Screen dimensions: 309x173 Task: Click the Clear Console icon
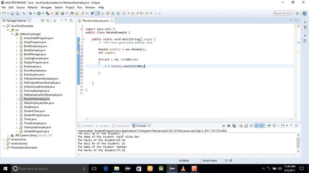click(x=241, y=126)
